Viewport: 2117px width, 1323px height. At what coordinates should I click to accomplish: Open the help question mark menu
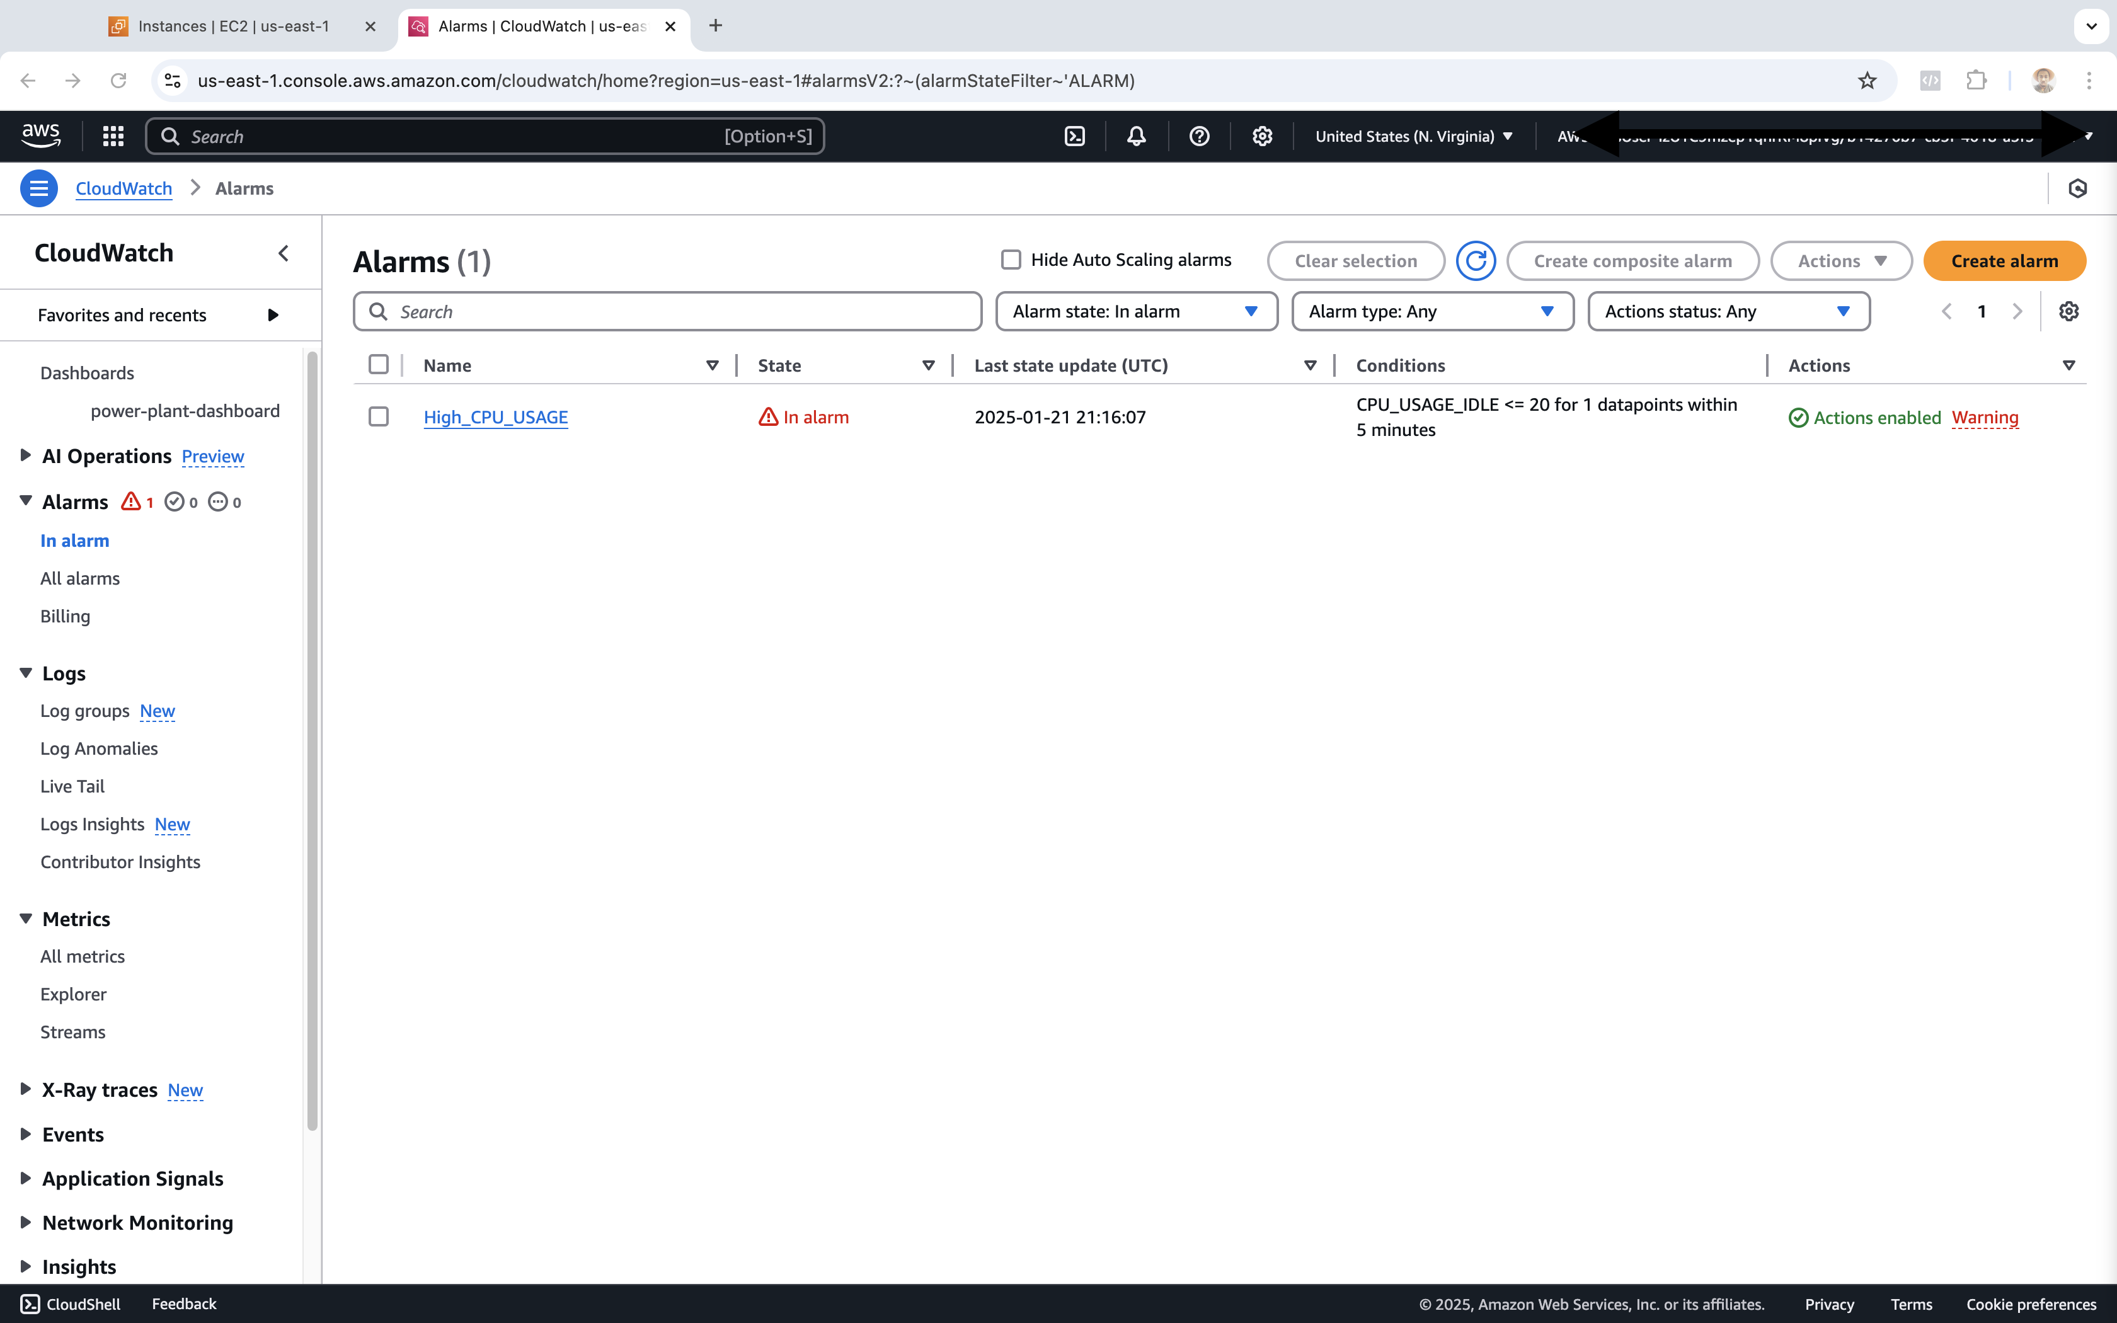pyautogui.click(x=1200, y=135)
